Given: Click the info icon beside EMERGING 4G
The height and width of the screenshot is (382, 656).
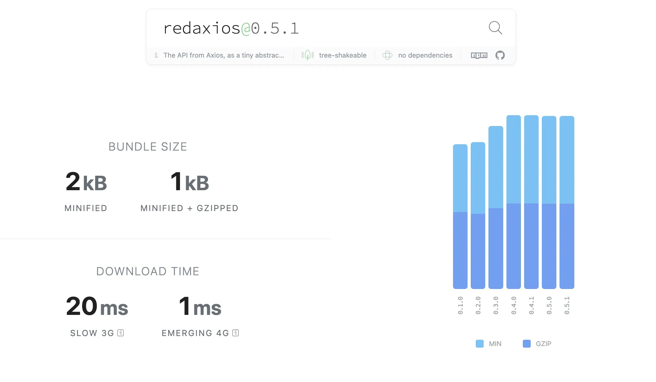Looking at the screenshot, I should tap(235, 333).
